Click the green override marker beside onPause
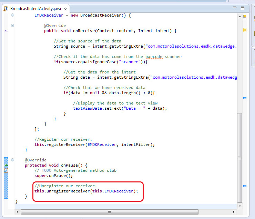Viewport: 255px width, 219px height. (6, 166)
